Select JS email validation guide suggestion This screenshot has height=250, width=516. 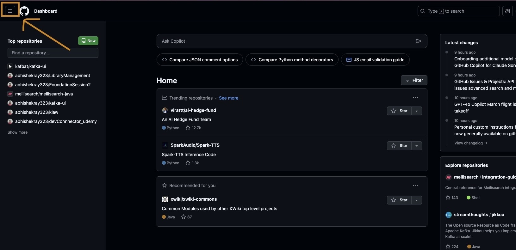point(375,60)
